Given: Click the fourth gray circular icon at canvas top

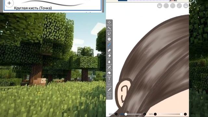Looking at the screenshot, I should (179, 6).
